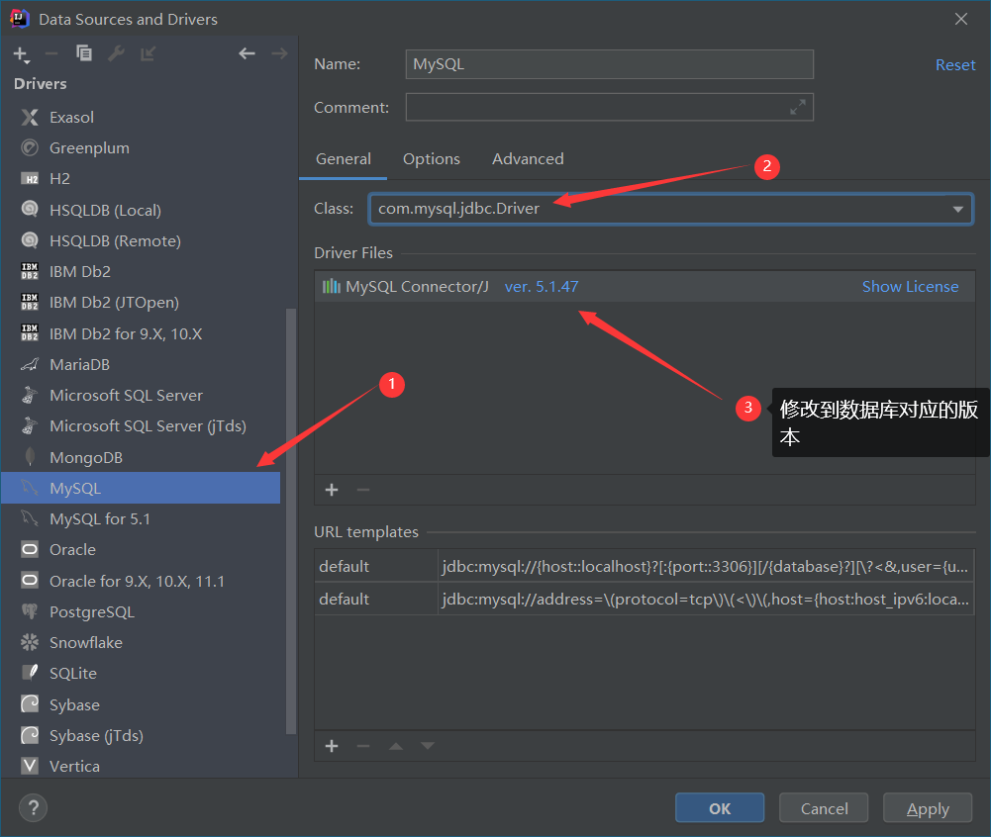This screenshot has width=991, height=837.
Task: Switch to the Advanced tab
Action: coord(528,159)
